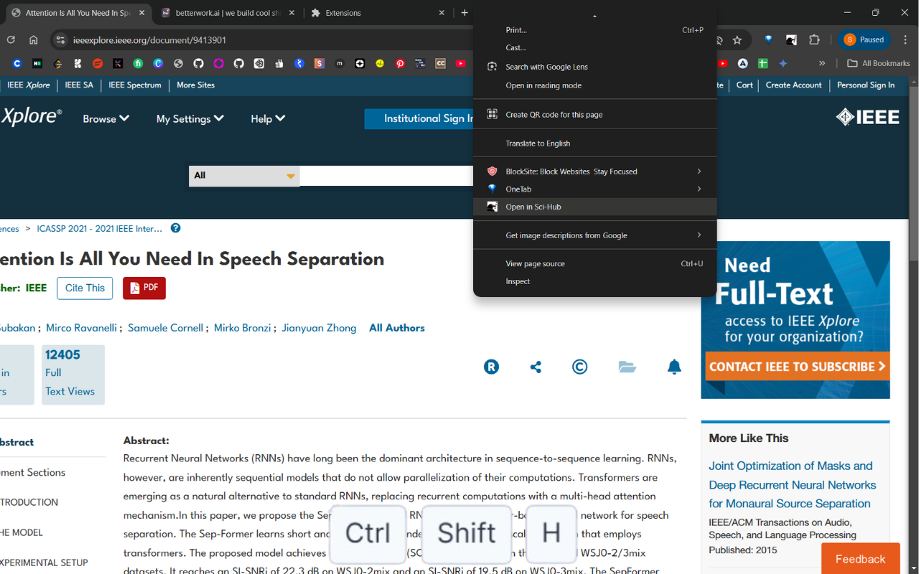
Task: Select Inspect in context menu
Action: (595, 282)
